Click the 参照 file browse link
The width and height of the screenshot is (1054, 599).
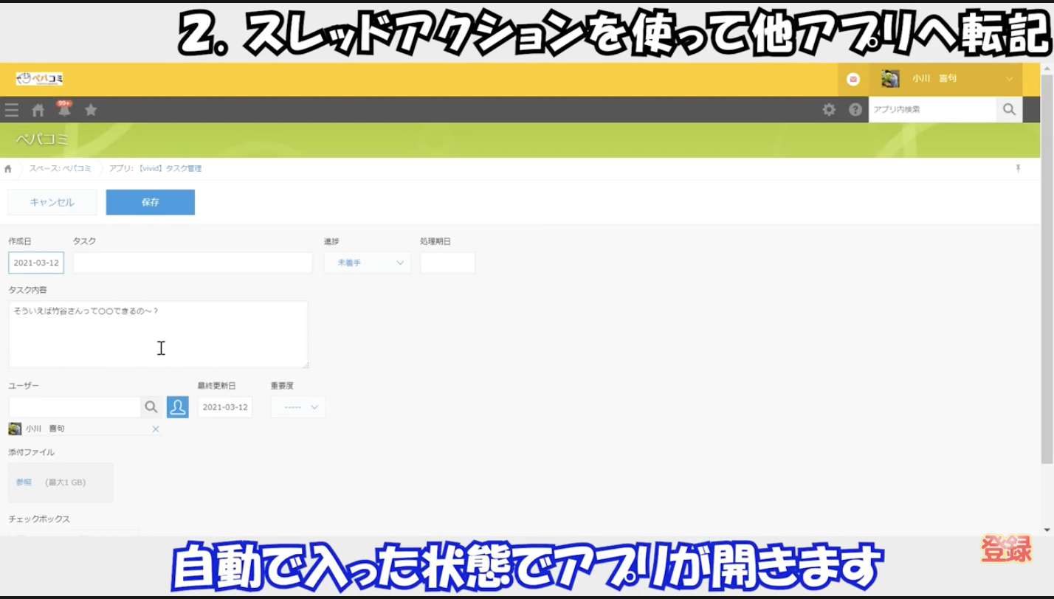pyautogui.click(x=24, y=482)
